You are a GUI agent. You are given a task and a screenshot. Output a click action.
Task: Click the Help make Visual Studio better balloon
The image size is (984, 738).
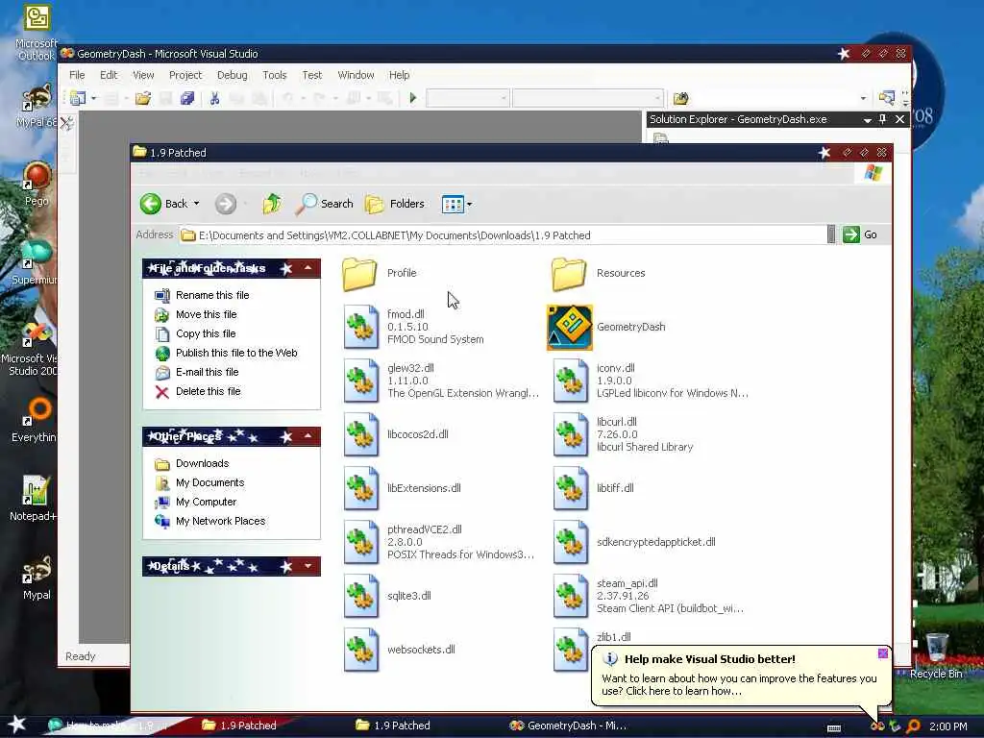[x=739, y=676]
